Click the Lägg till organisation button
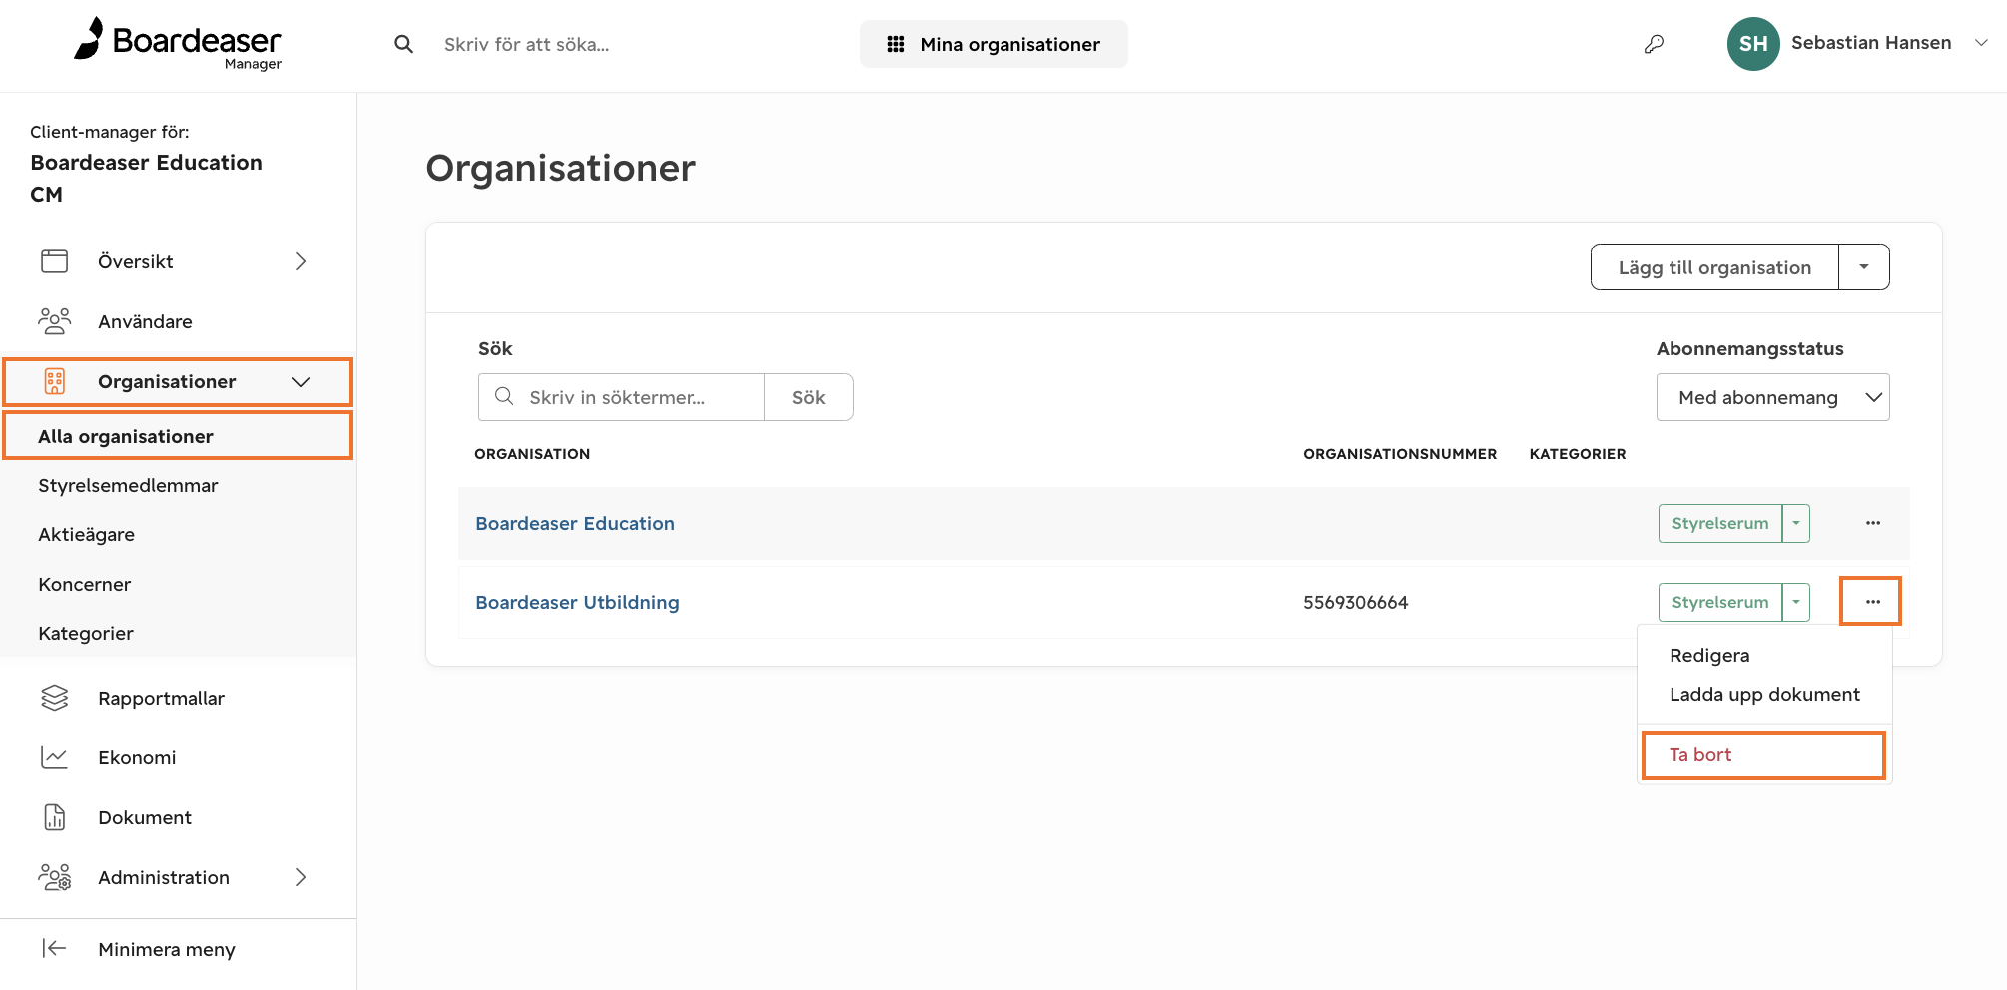The height and width of the screenshot is (990, 2007). (1714, 267)
